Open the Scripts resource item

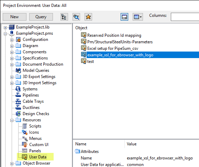tap(35, 126)
